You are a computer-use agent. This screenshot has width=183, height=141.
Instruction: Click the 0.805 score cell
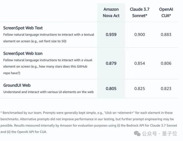(111, 89)
